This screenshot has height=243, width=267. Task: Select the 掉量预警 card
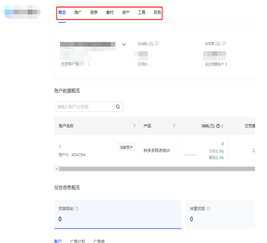point(220,215)
